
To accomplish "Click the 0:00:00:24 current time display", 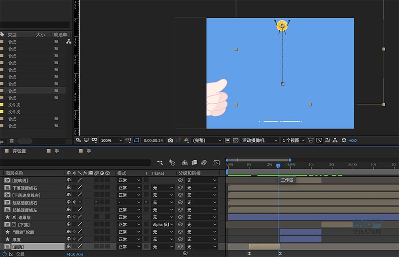I will point(153,140).
